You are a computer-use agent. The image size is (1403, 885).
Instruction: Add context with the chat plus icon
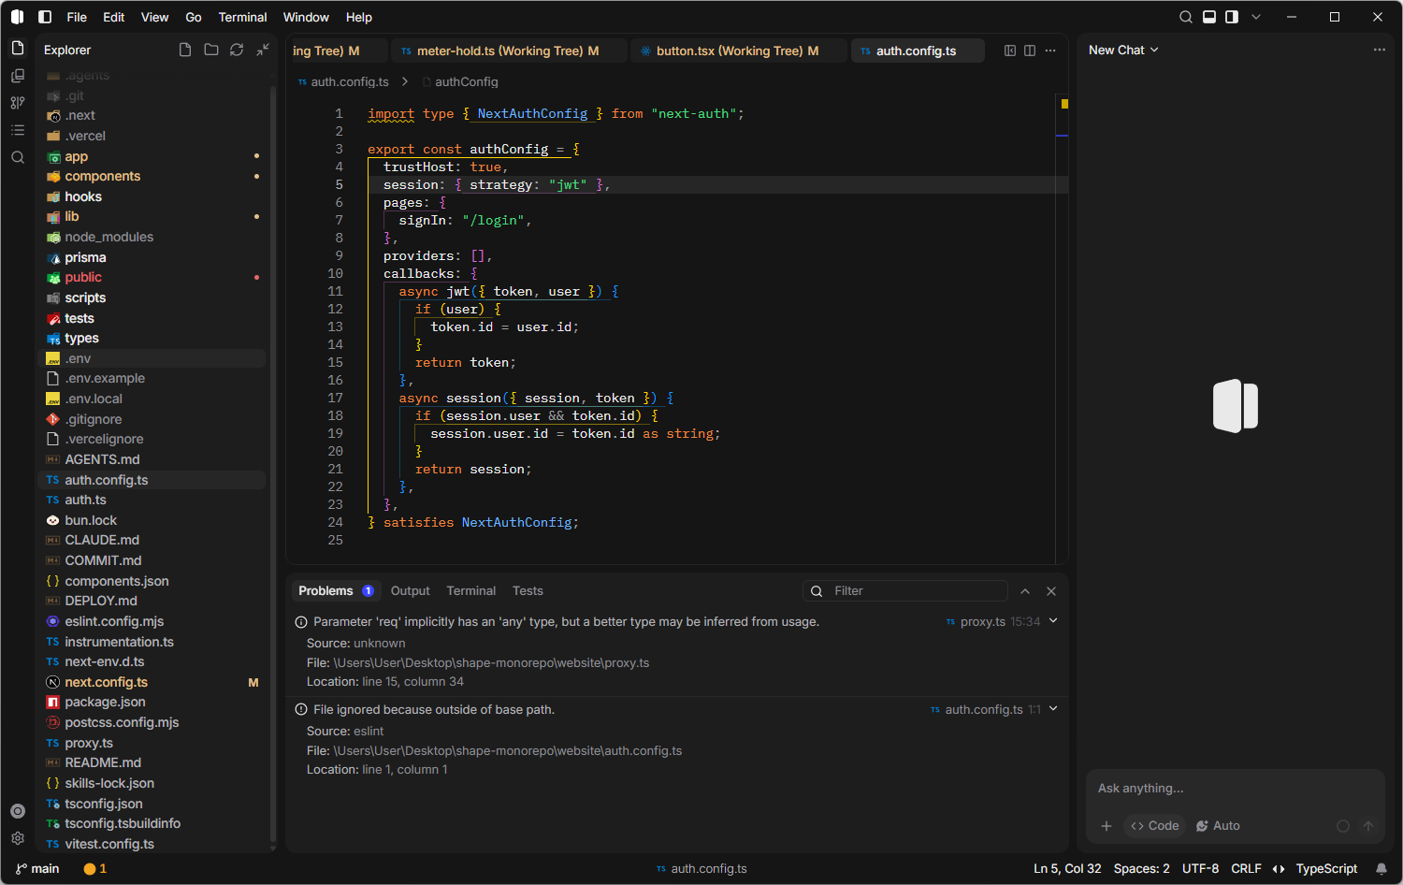click(x=1106, y=825)
